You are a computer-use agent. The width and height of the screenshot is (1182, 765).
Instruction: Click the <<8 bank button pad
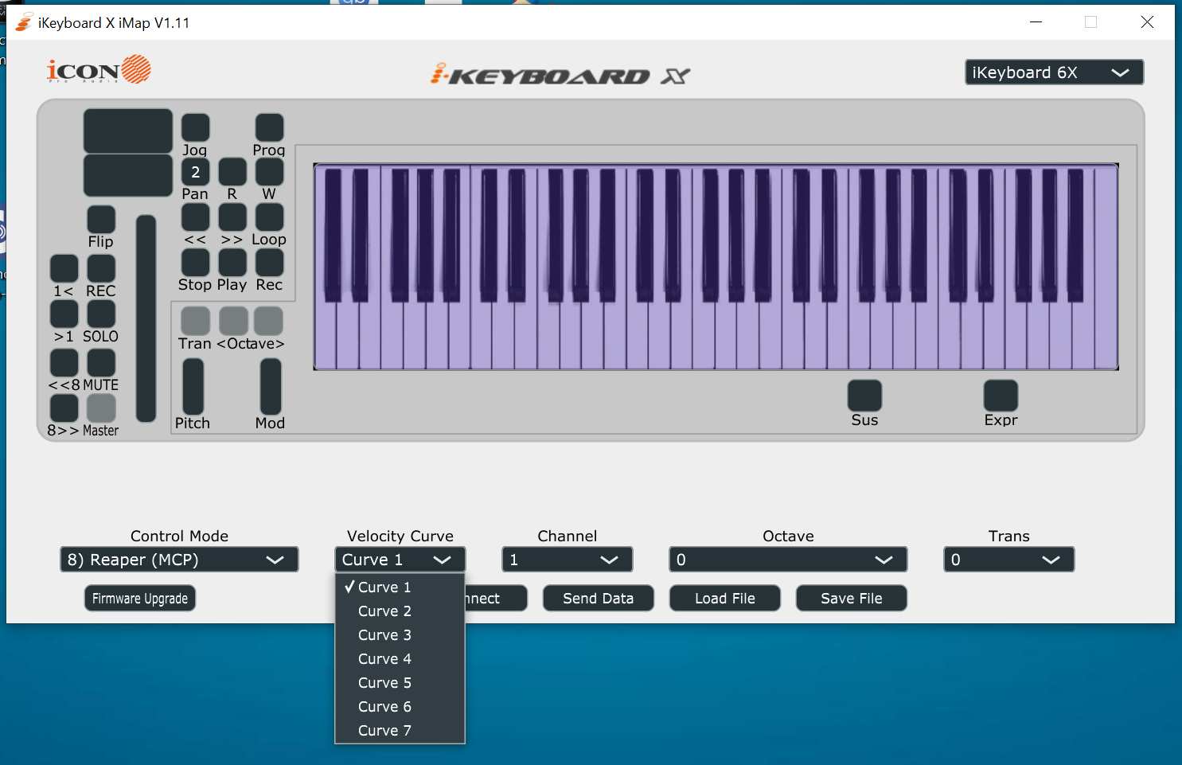pos(64,363)
